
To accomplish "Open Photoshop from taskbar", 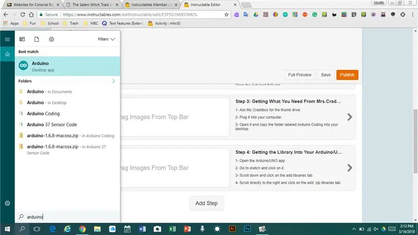I will (247, 229).
